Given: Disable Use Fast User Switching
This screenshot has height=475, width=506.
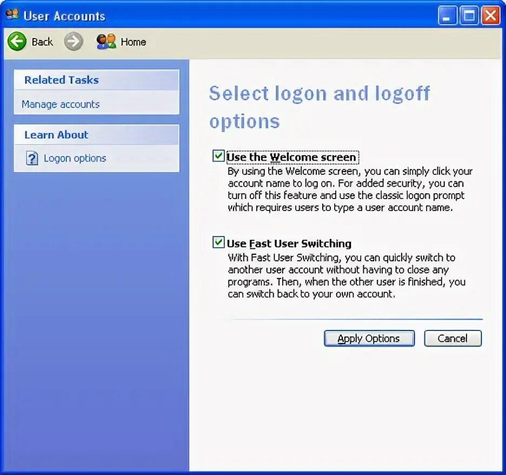Looking at the screenshot, I should point(218,242).
